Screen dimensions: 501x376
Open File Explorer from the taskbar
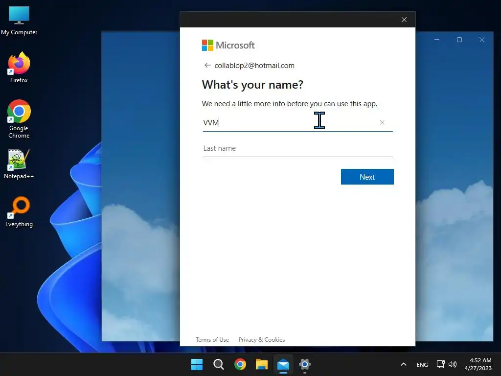262,364
